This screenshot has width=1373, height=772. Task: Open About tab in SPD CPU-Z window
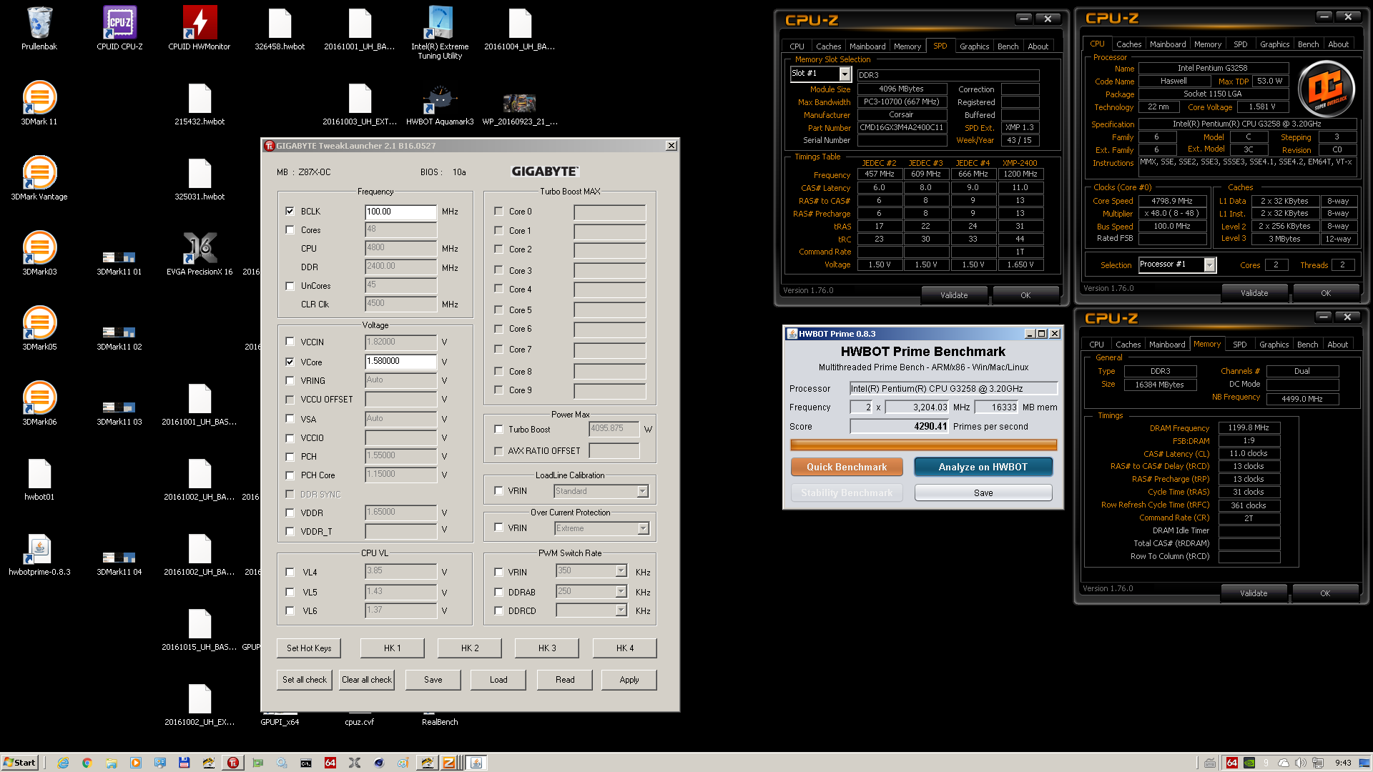[1038, 46]
